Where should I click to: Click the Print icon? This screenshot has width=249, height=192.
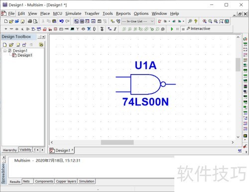pyautogui.click(x=30, y=21)
